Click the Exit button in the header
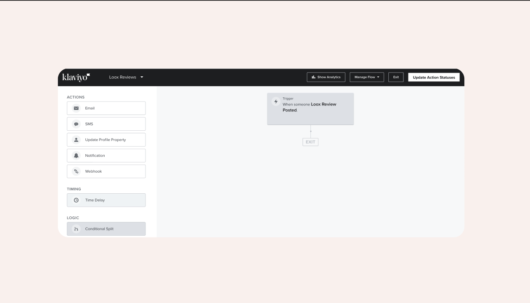The width and height of the screenshot is (530, 303). pos(396,77)
